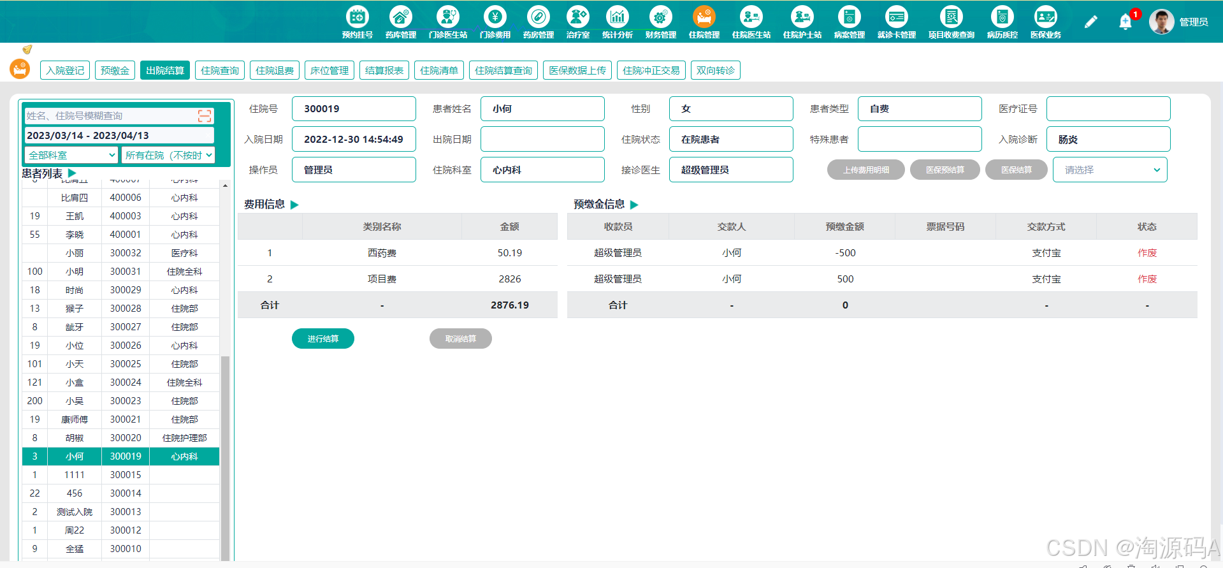This screenshot has width=1223, height=568.
Task: Open the 住院结算查询 tab
Action: pos(503,70)
